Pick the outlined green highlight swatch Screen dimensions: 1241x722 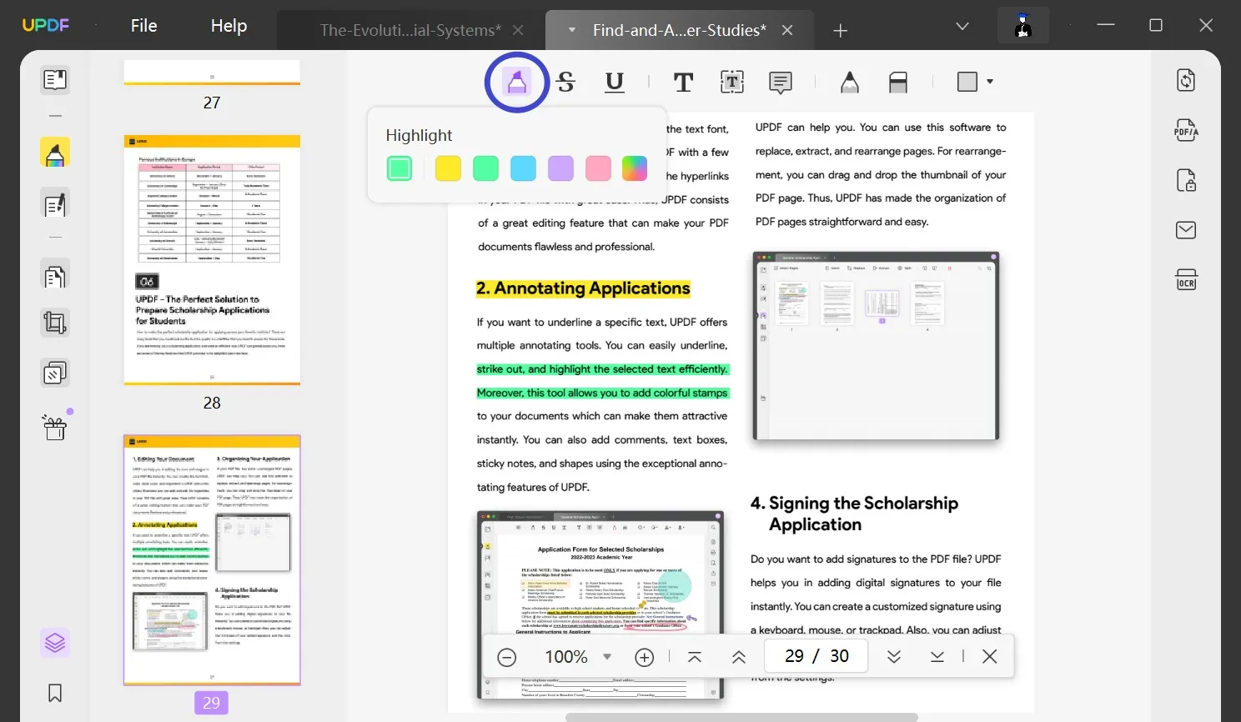[x=399, y=168]
